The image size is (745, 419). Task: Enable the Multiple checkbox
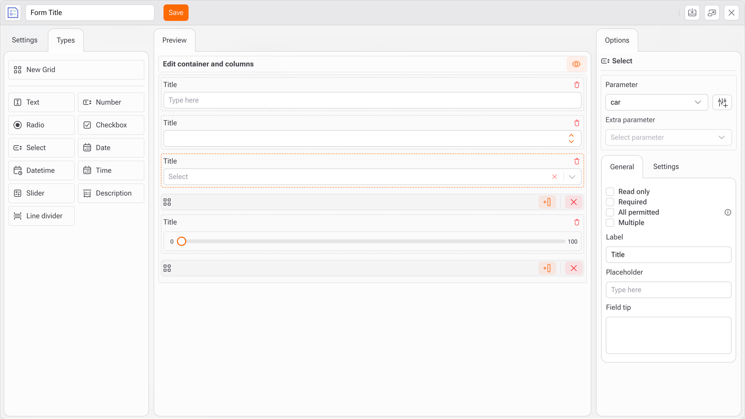(x=610, y=223)
